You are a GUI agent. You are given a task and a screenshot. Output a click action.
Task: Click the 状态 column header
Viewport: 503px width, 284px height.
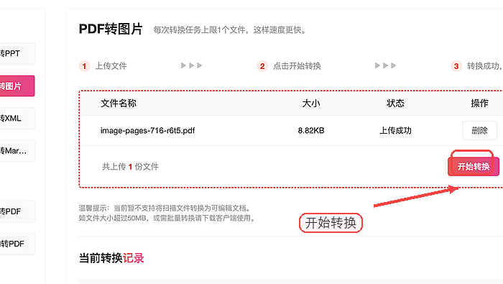pyautogui.click(x=395, y=104)
